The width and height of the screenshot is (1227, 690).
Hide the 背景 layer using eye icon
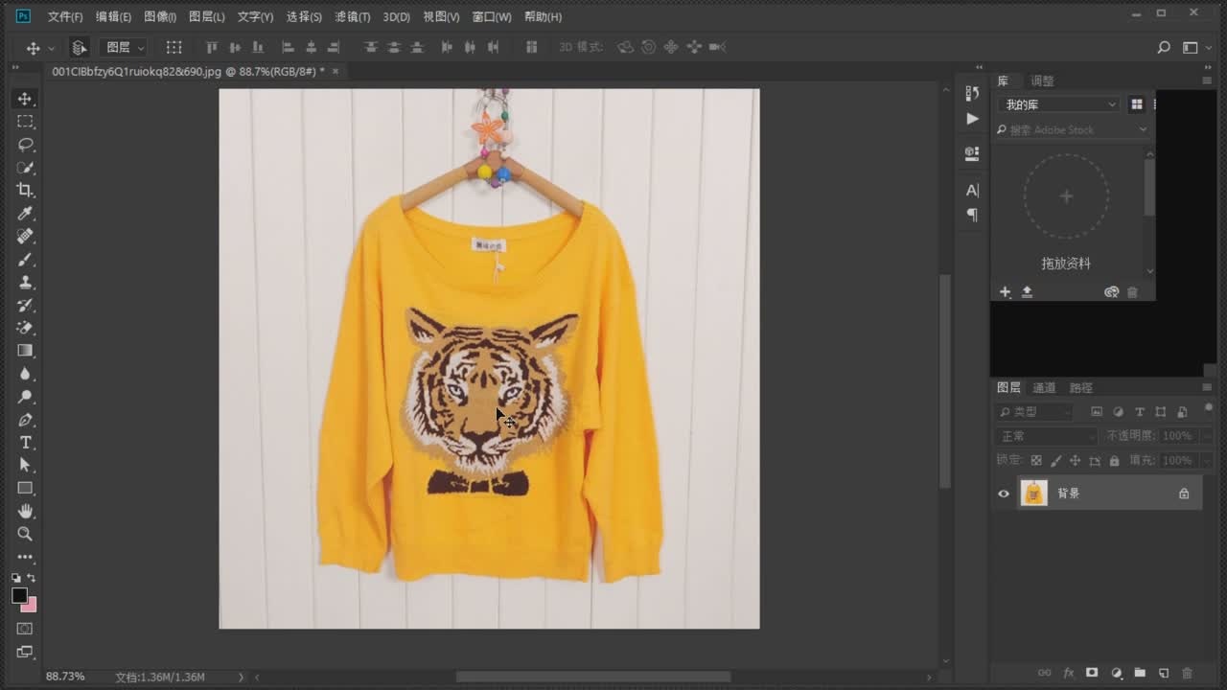click(x=1004, y=494)
